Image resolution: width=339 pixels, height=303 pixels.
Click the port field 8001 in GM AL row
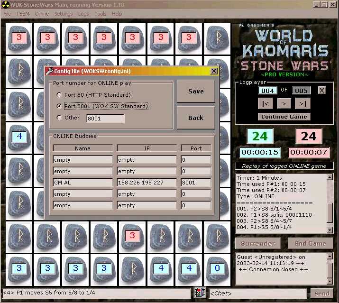[x=196, y=183]
